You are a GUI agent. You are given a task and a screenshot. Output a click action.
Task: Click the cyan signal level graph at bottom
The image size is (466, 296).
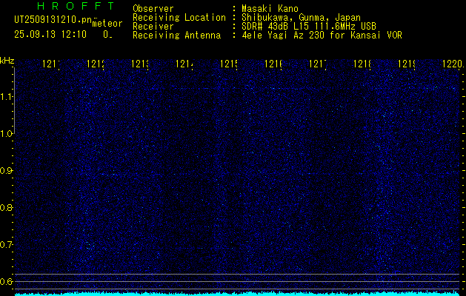(x=238, y=293)
